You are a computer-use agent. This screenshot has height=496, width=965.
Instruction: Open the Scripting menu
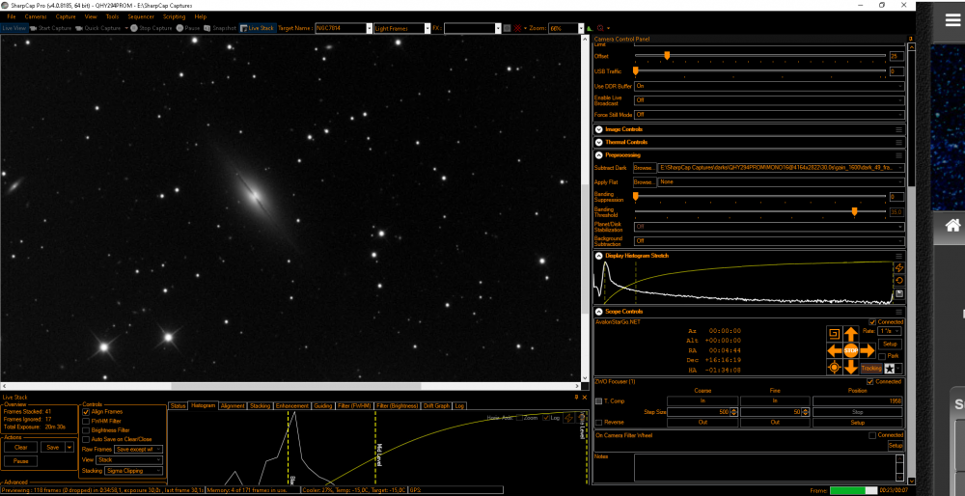coord(174,16)
